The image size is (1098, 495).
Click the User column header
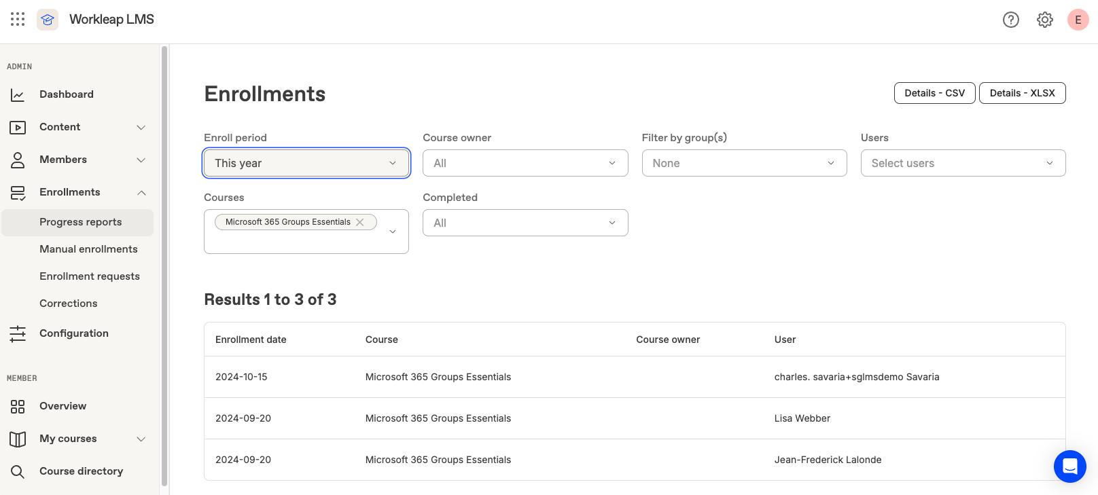coord(785,340)
